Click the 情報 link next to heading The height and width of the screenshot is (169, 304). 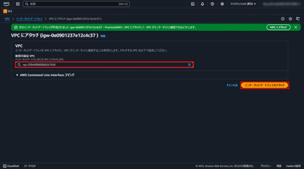point(103,36)
